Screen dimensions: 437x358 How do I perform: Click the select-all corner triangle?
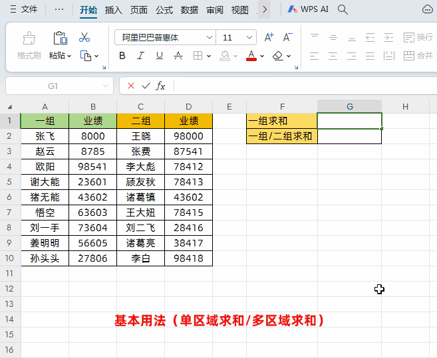click(x=10, y=107)
